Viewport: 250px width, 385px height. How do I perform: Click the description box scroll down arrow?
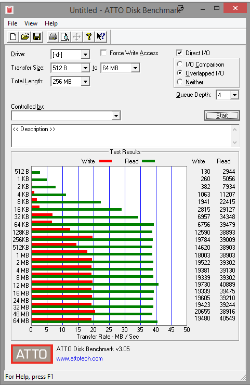234,143
